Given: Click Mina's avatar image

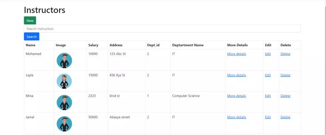Looking at the screenshot, I should pos(64,102).
